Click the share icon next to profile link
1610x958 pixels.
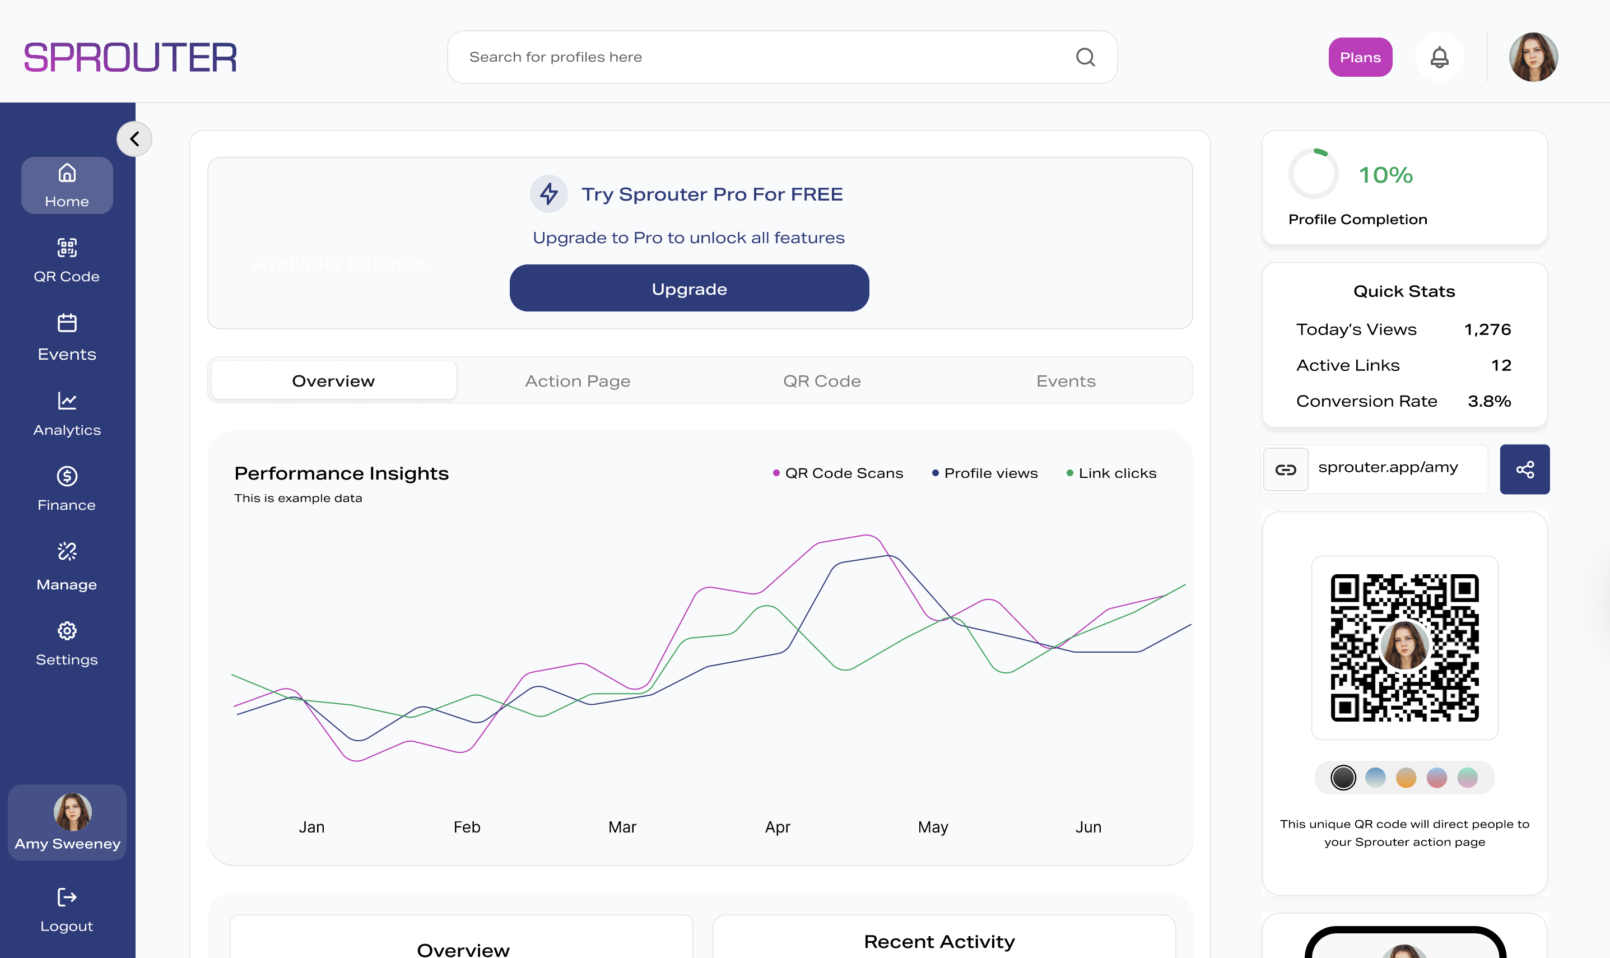pos(1524,469)
